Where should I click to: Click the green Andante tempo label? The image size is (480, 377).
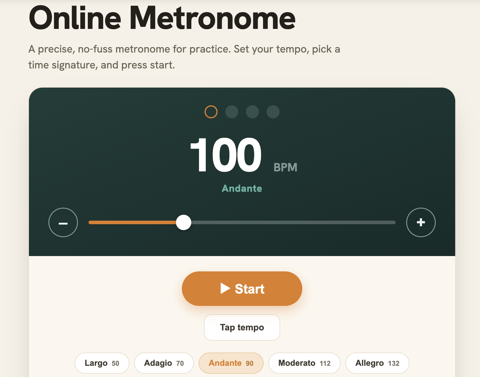242,188
